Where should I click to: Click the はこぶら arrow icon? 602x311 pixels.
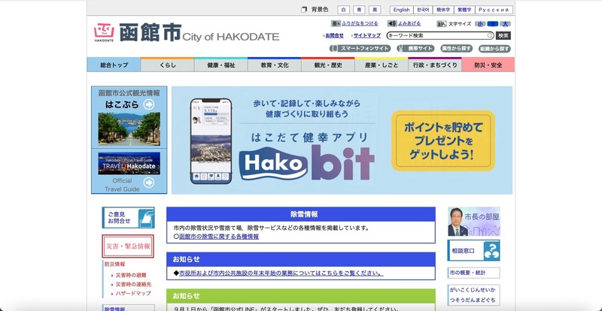[149, 104]
